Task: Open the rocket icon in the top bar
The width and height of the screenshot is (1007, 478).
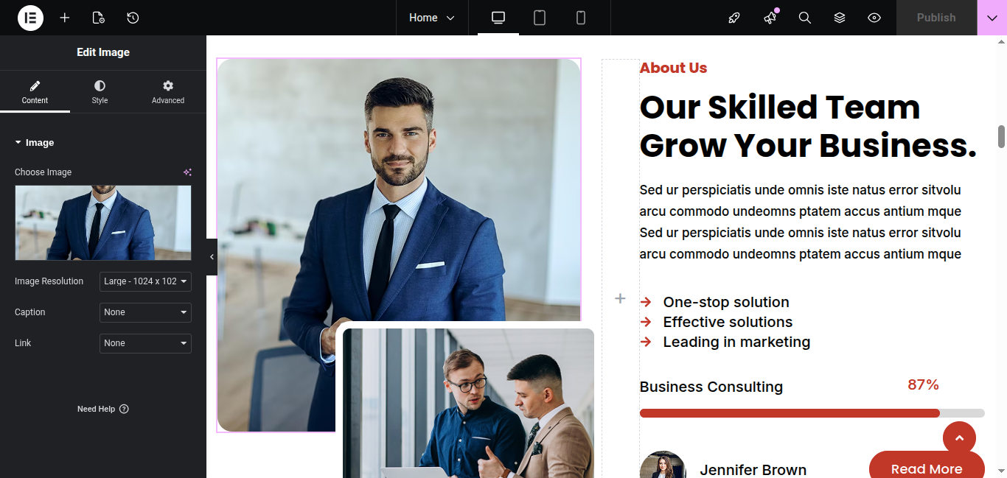Action: click(734, 18)
